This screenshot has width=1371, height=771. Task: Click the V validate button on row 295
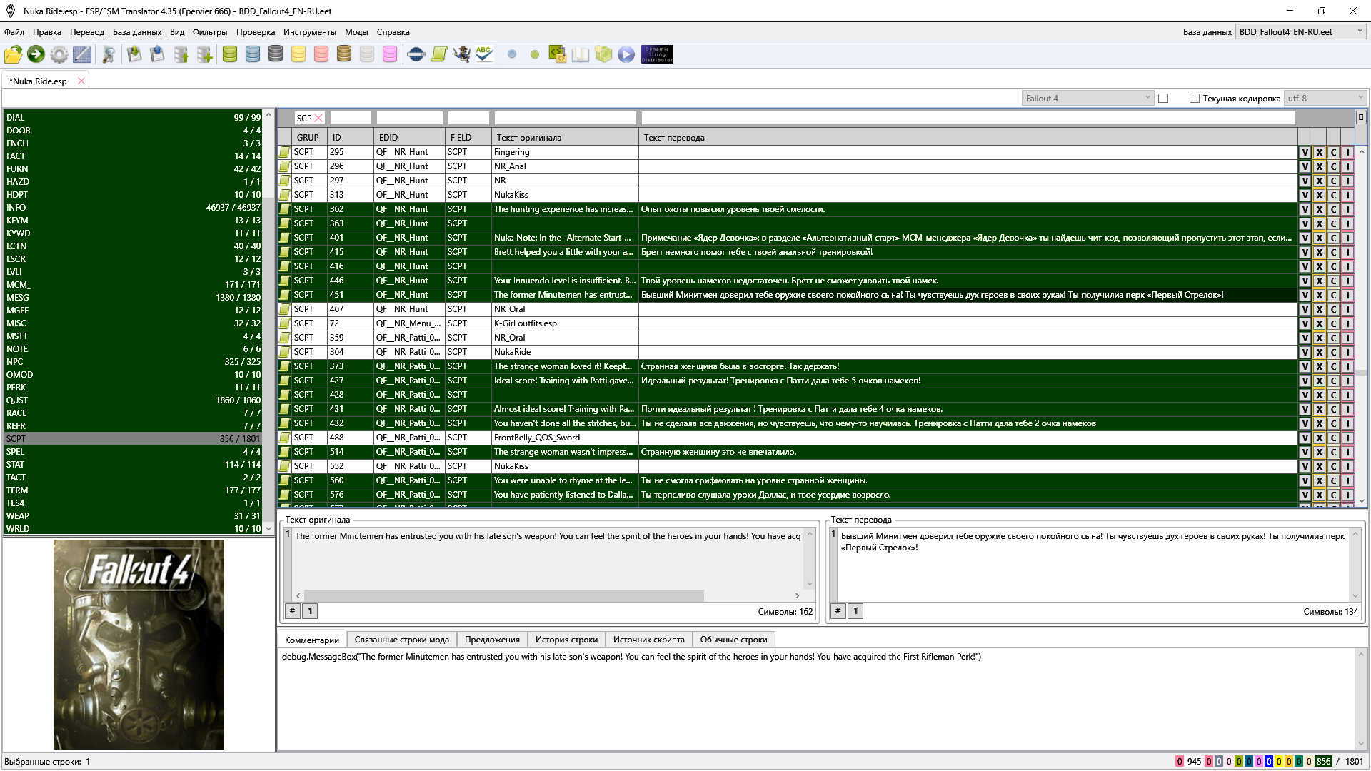1305,152
